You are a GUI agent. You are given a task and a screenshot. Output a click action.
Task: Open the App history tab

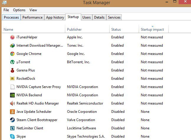pyautogui.click(x=55, y=17)
